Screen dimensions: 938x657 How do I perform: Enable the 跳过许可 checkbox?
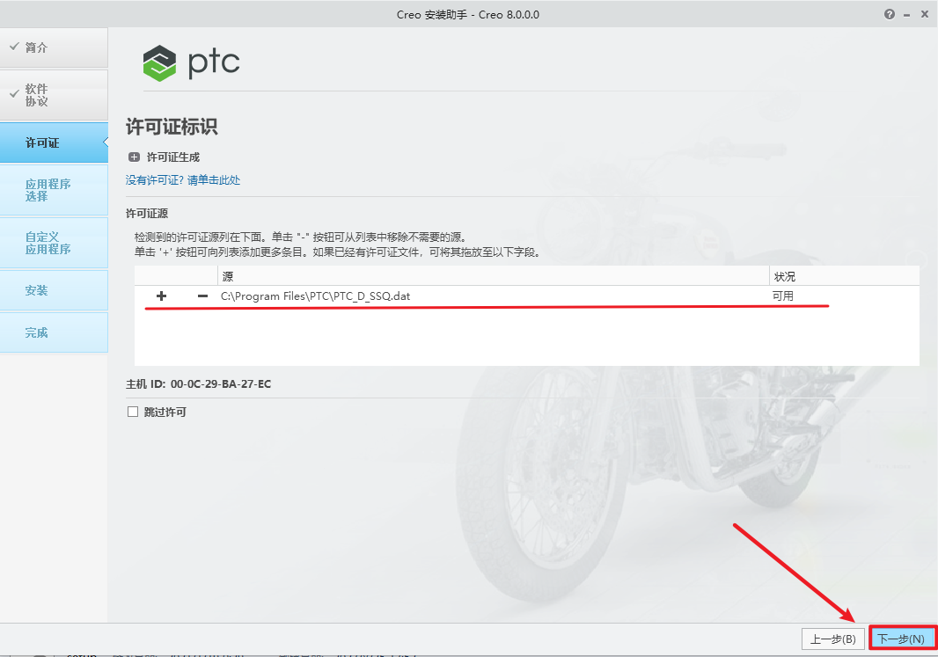[x=132, y=411]
